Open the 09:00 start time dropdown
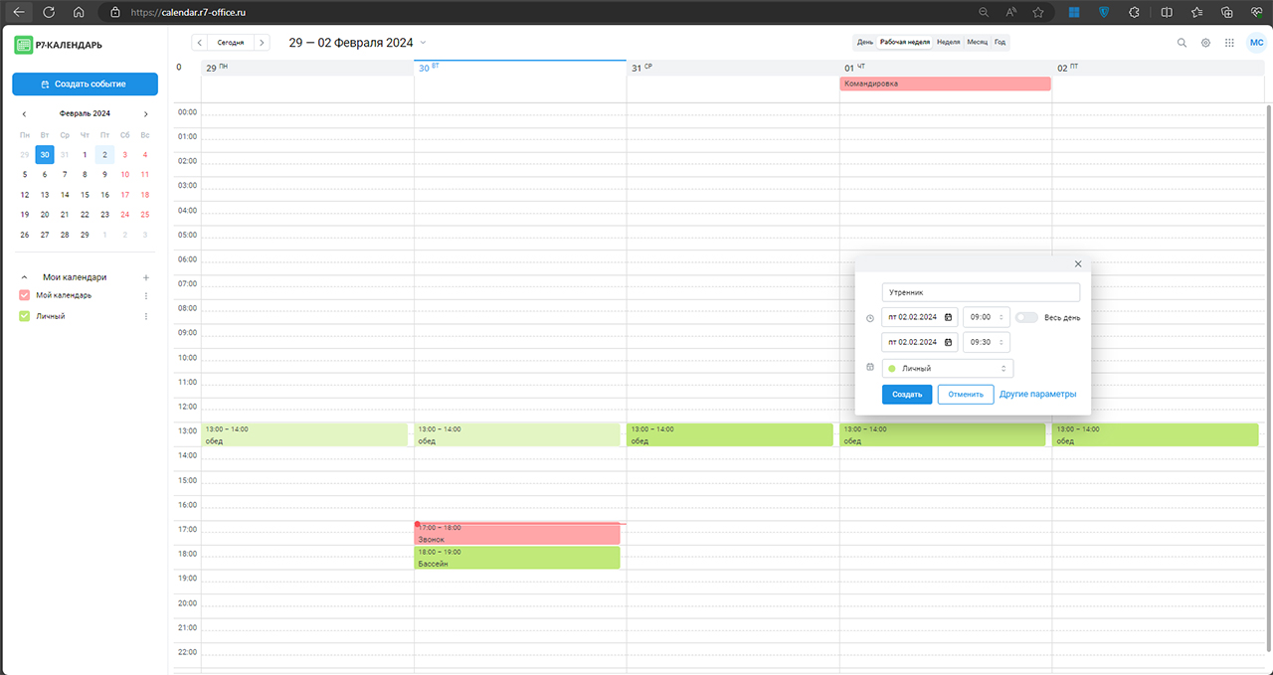 (x=986, y=317)
